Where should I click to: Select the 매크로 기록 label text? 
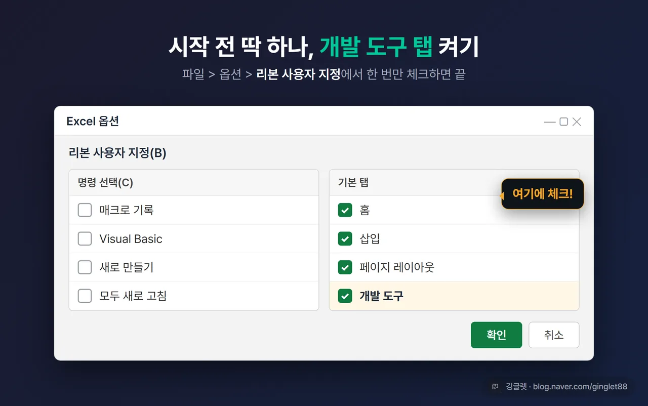(127, 210)
